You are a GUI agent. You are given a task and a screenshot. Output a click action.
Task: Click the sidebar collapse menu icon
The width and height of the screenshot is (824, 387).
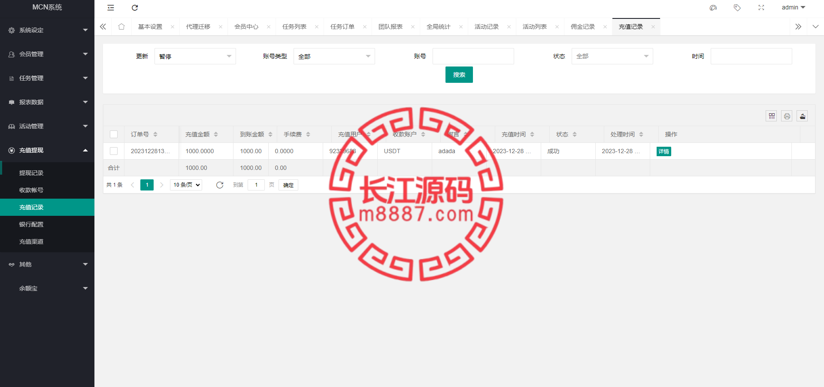coord(111,8)
